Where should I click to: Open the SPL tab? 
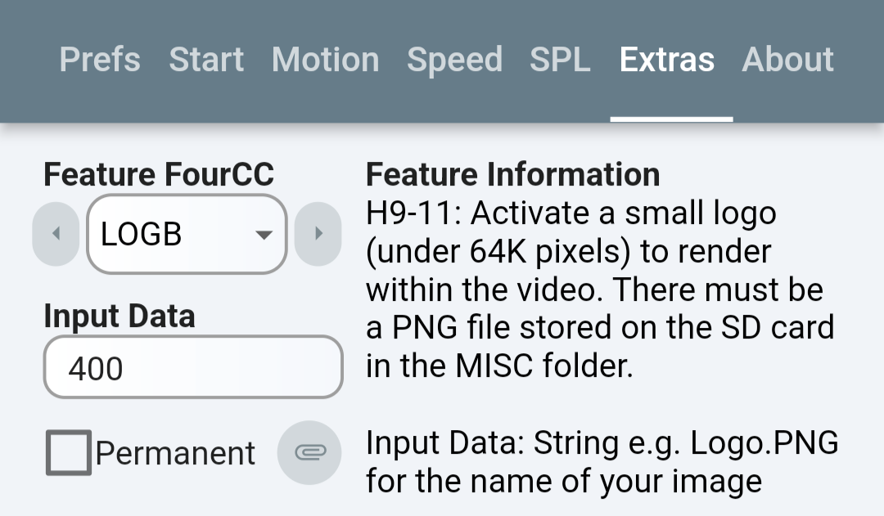560,60
